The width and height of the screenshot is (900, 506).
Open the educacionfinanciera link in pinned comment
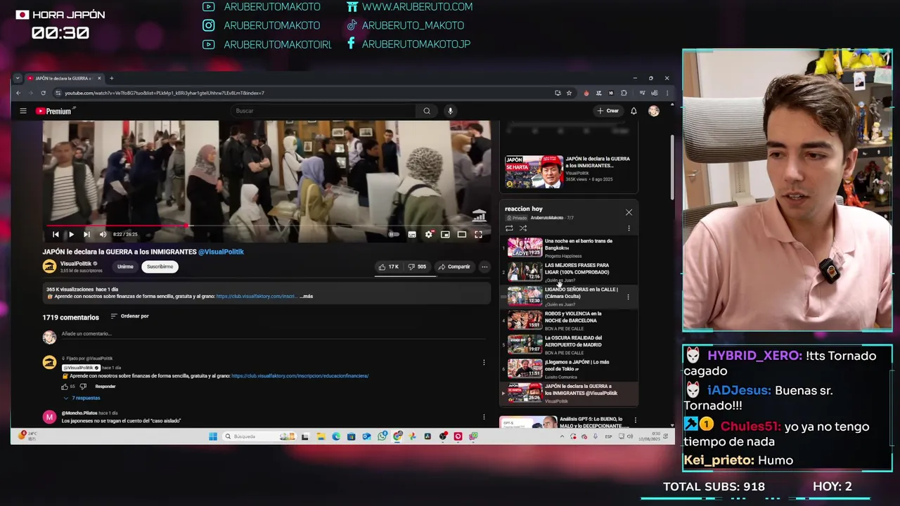pos(300,376)
